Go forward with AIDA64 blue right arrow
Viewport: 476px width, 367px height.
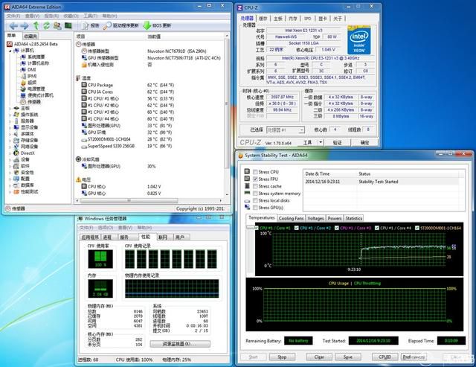coord(25,25)
